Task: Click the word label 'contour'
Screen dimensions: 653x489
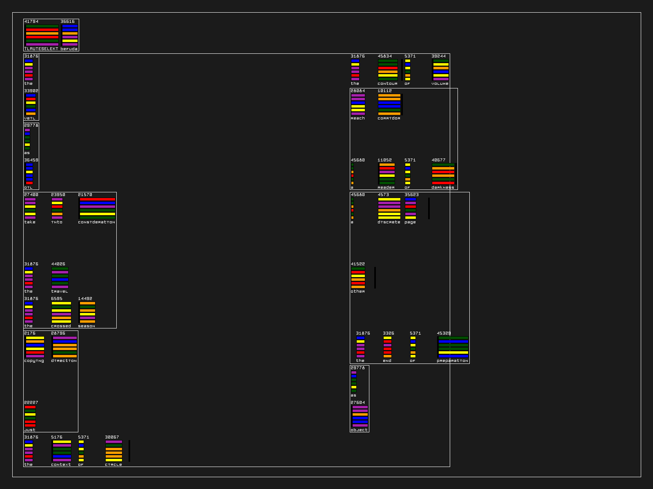Action: point(387,84)
